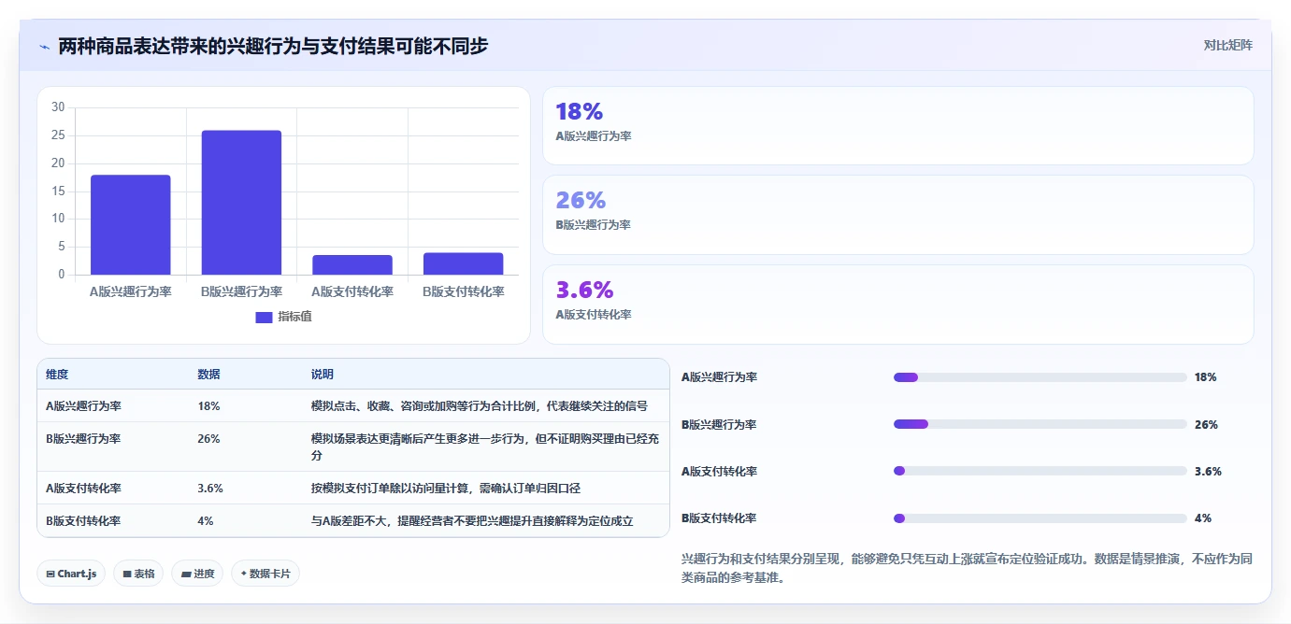Click the 表格 tag chip
Screen dimensions: 1291x624
[138, 574]
